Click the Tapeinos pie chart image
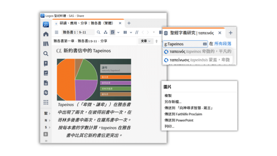 94,80
